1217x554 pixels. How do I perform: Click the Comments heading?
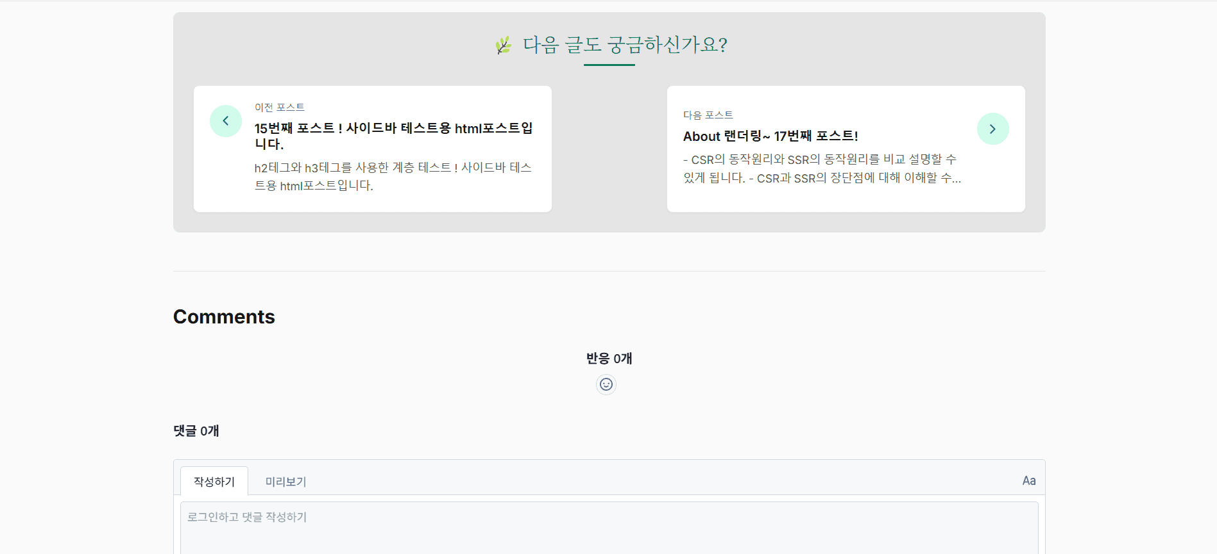(x=224, y=316)
